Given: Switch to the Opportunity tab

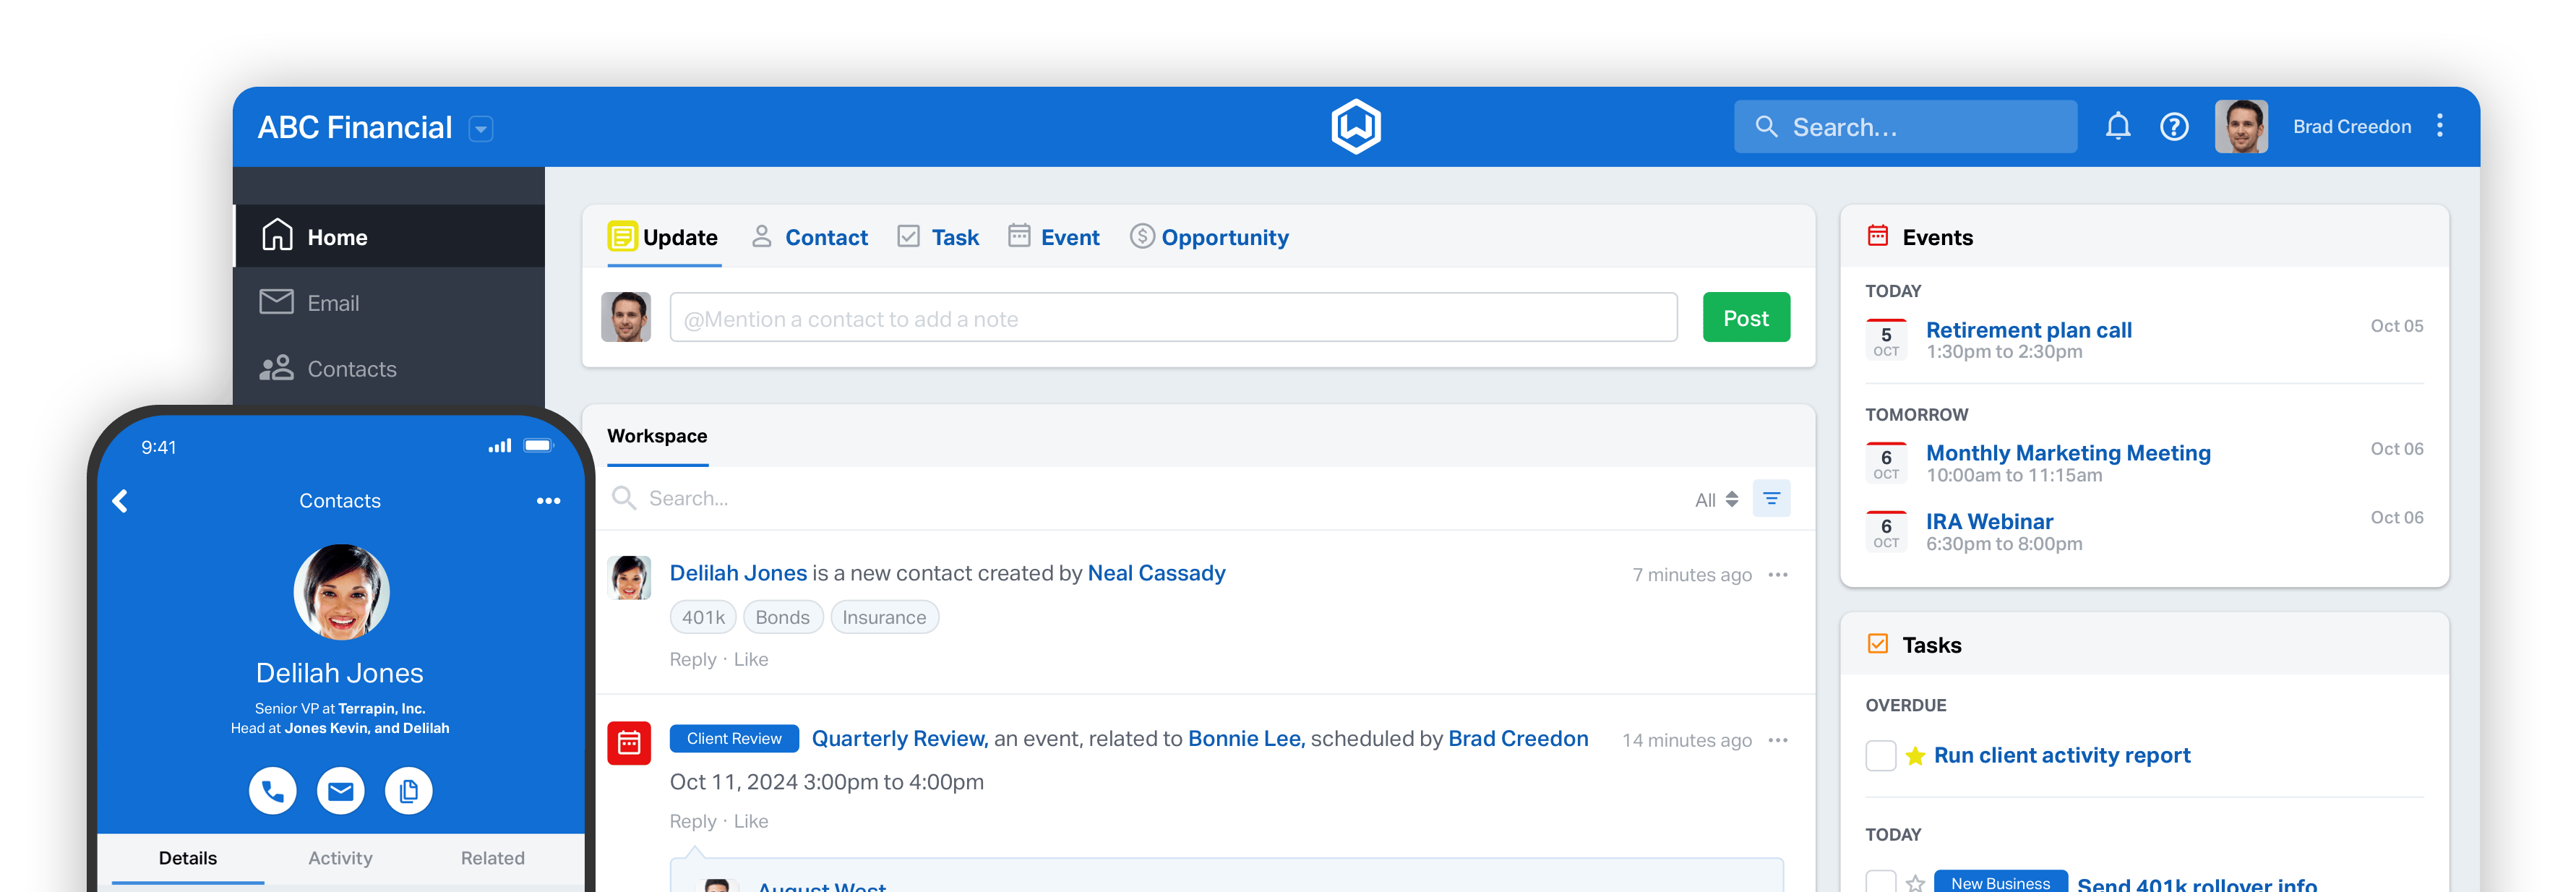Looking at the screenshot, I should click(1209, 238).
